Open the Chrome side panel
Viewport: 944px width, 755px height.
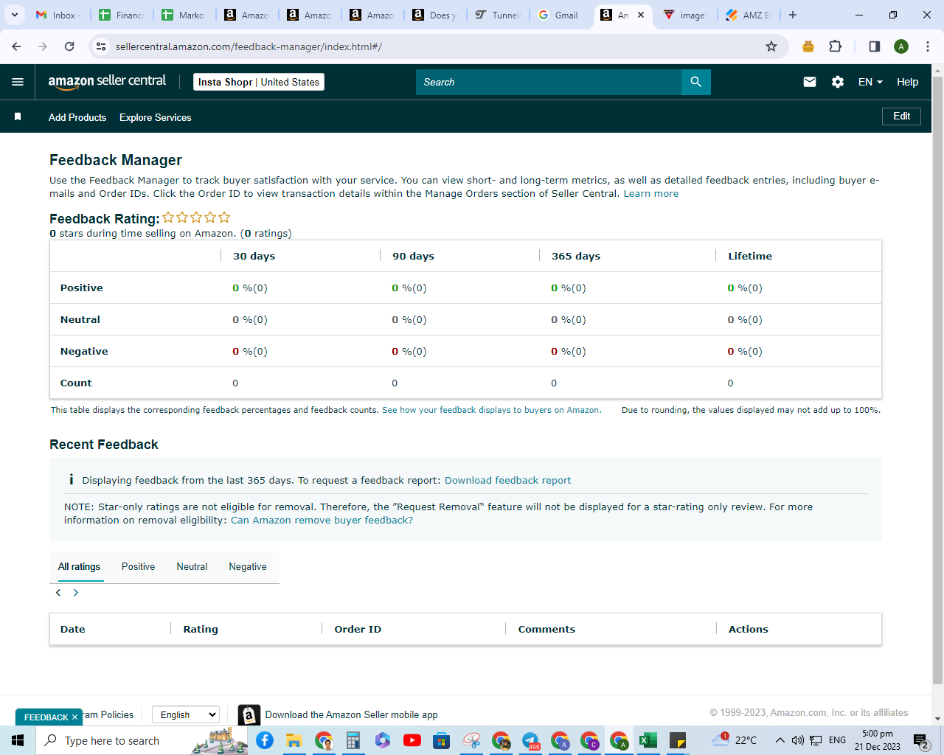point(874,46)
